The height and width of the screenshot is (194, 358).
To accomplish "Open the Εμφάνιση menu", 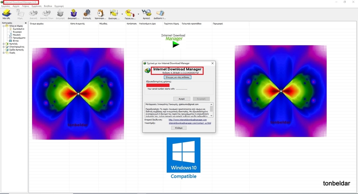I will 36,6.
